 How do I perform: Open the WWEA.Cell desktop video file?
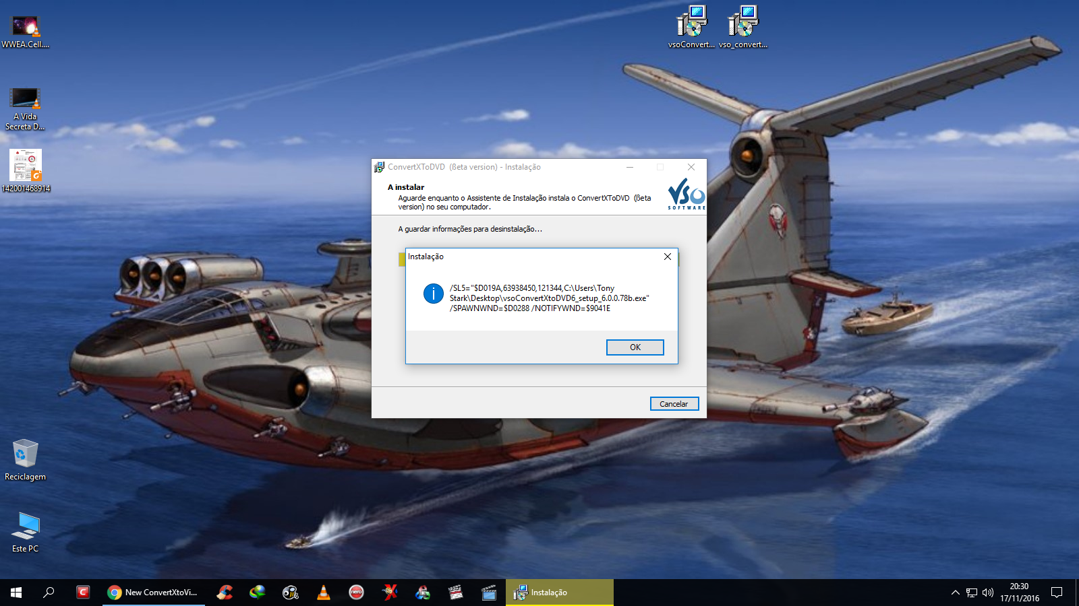tap(26, 32)
